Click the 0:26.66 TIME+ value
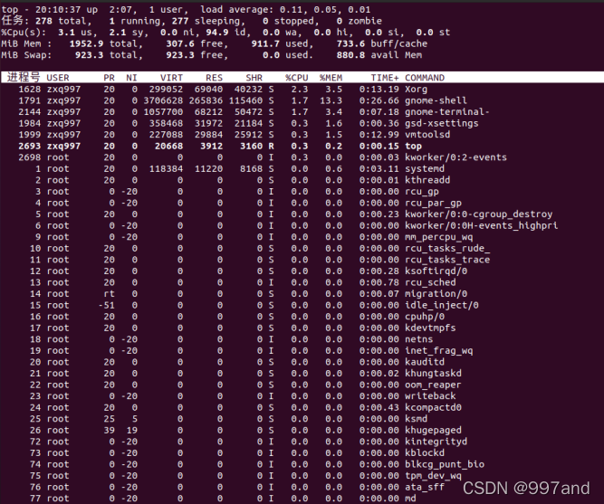Screen dimensions: 604x504 point(379,100)
